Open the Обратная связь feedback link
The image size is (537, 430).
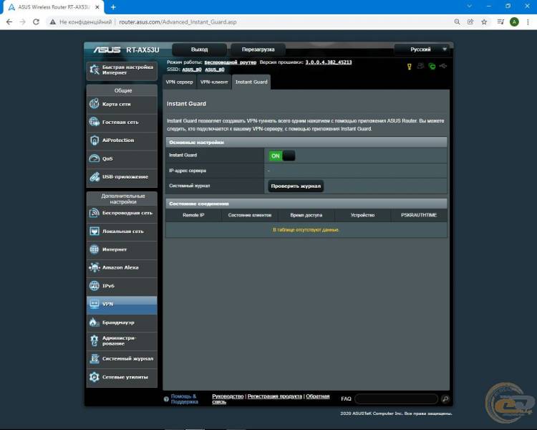click(x=317, y=396)
